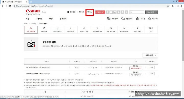
Task: Select the 가입정보수정 tab
Action: [137, 30]
